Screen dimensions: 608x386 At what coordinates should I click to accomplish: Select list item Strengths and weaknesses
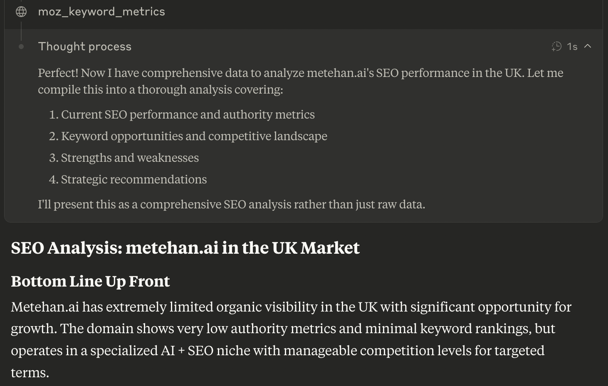(x=130, y=158)
